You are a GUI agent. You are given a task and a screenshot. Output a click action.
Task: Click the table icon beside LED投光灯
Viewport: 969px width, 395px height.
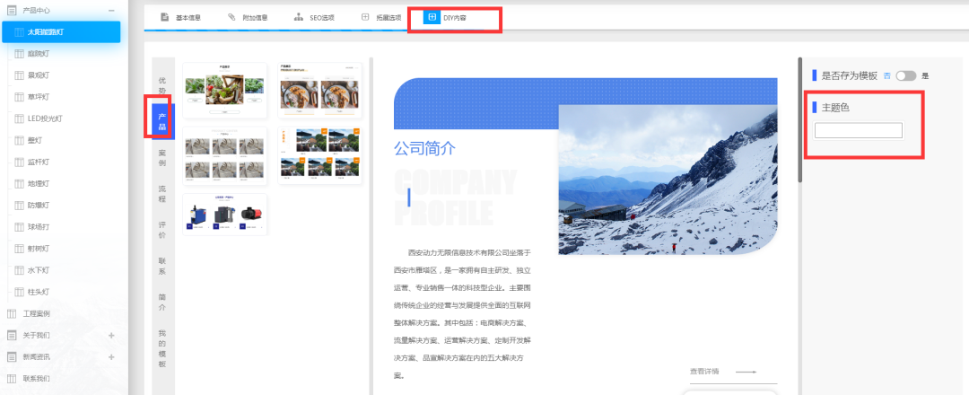tap(18, 118)
